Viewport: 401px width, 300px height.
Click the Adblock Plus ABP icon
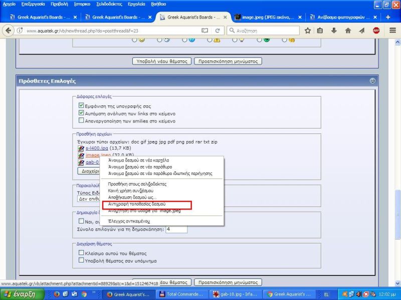[x=376, y=30]
